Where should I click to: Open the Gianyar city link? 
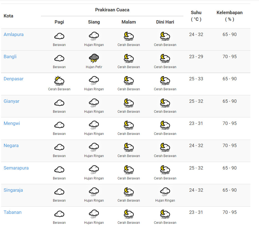(11, 101)
